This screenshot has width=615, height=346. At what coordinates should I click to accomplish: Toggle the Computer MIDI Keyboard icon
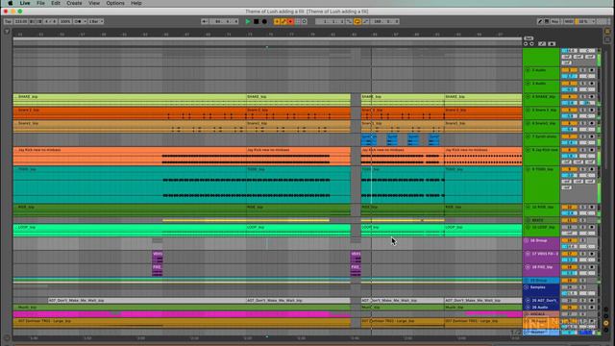(x=547, y=21)
